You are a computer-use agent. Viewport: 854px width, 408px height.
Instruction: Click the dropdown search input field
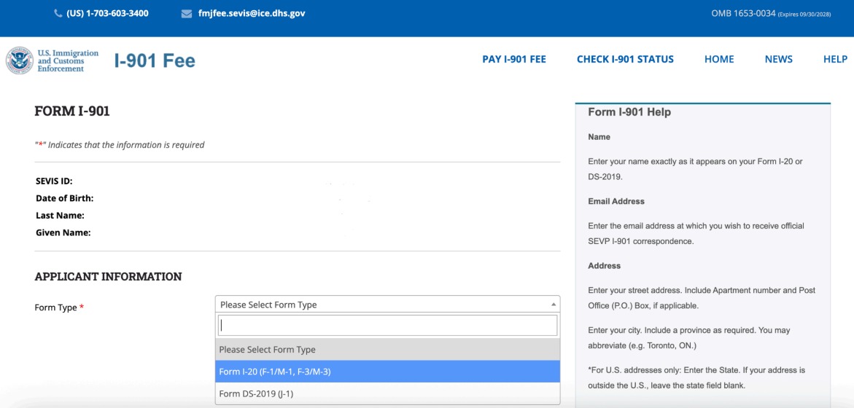387,326
